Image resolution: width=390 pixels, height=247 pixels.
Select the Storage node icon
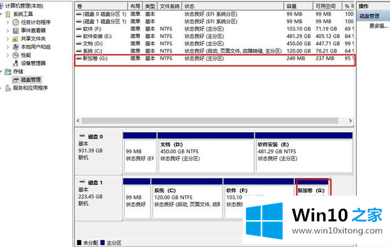[x=8, y=71]
